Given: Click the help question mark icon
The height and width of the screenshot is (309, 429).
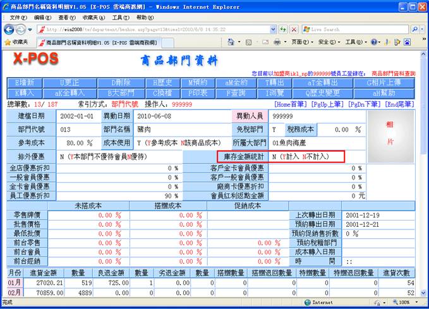Looking at the screenshot, I should [374, 42].
